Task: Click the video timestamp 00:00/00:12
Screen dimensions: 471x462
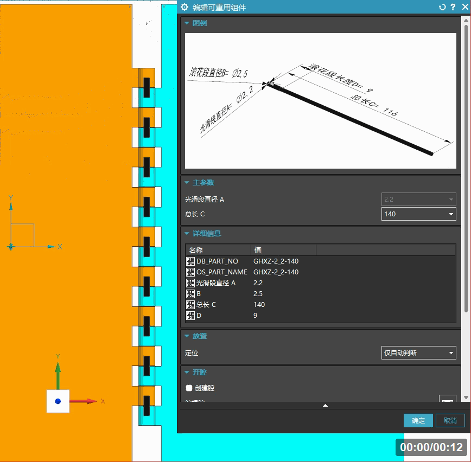Action: 431,447
